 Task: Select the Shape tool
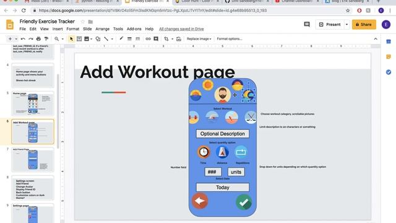[x=98, y=39]
